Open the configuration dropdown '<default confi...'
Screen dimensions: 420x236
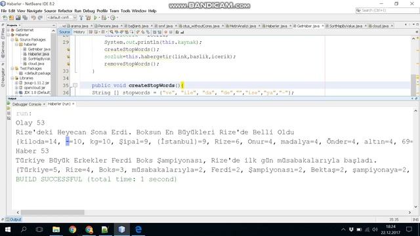(62, 18)
